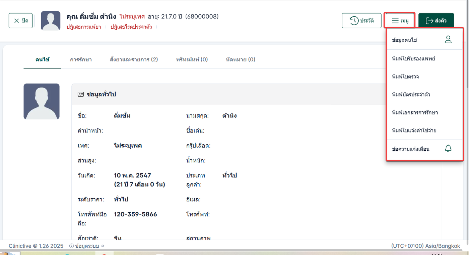Click ทั่วไป value beside ระดับราคา
The width and height of the screenshot is (469, 255).
(x=121, y=199)
